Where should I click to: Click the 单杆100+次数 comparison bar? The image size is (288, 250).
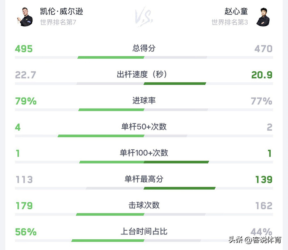tap(144, 162)
